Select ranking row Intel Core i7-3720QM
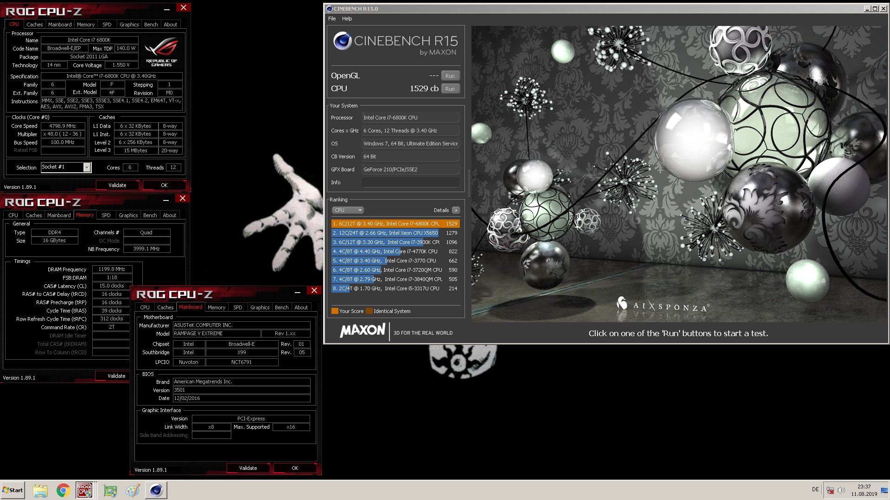Screen dimensions: 890x500 click(395, 270)
